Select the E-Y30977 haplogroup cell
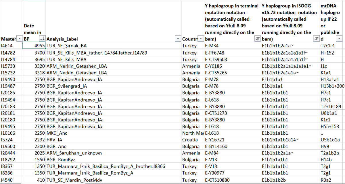This screenshot has width=345, height=184. point(232,173)
